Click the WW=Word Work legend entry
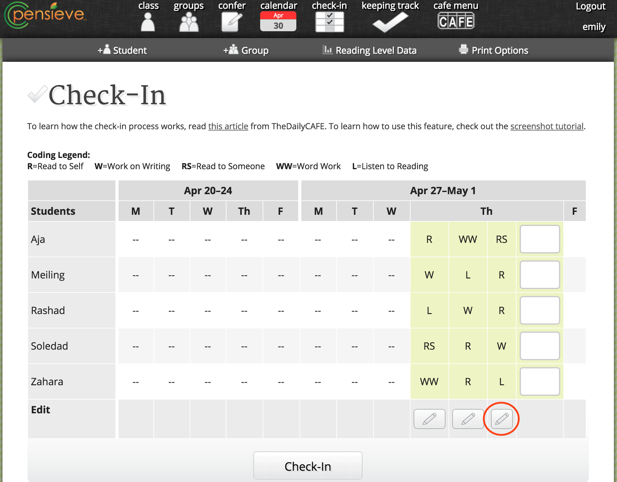Screen dimensions: 617x482 coord(308,166)
